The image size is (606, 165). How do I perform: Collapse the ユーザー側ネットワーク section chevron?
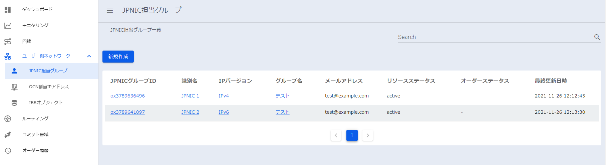tap(89, 56)
